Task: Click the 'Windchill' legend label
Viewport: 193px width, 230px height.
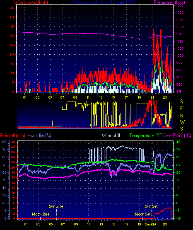Action: click(111, 136)
